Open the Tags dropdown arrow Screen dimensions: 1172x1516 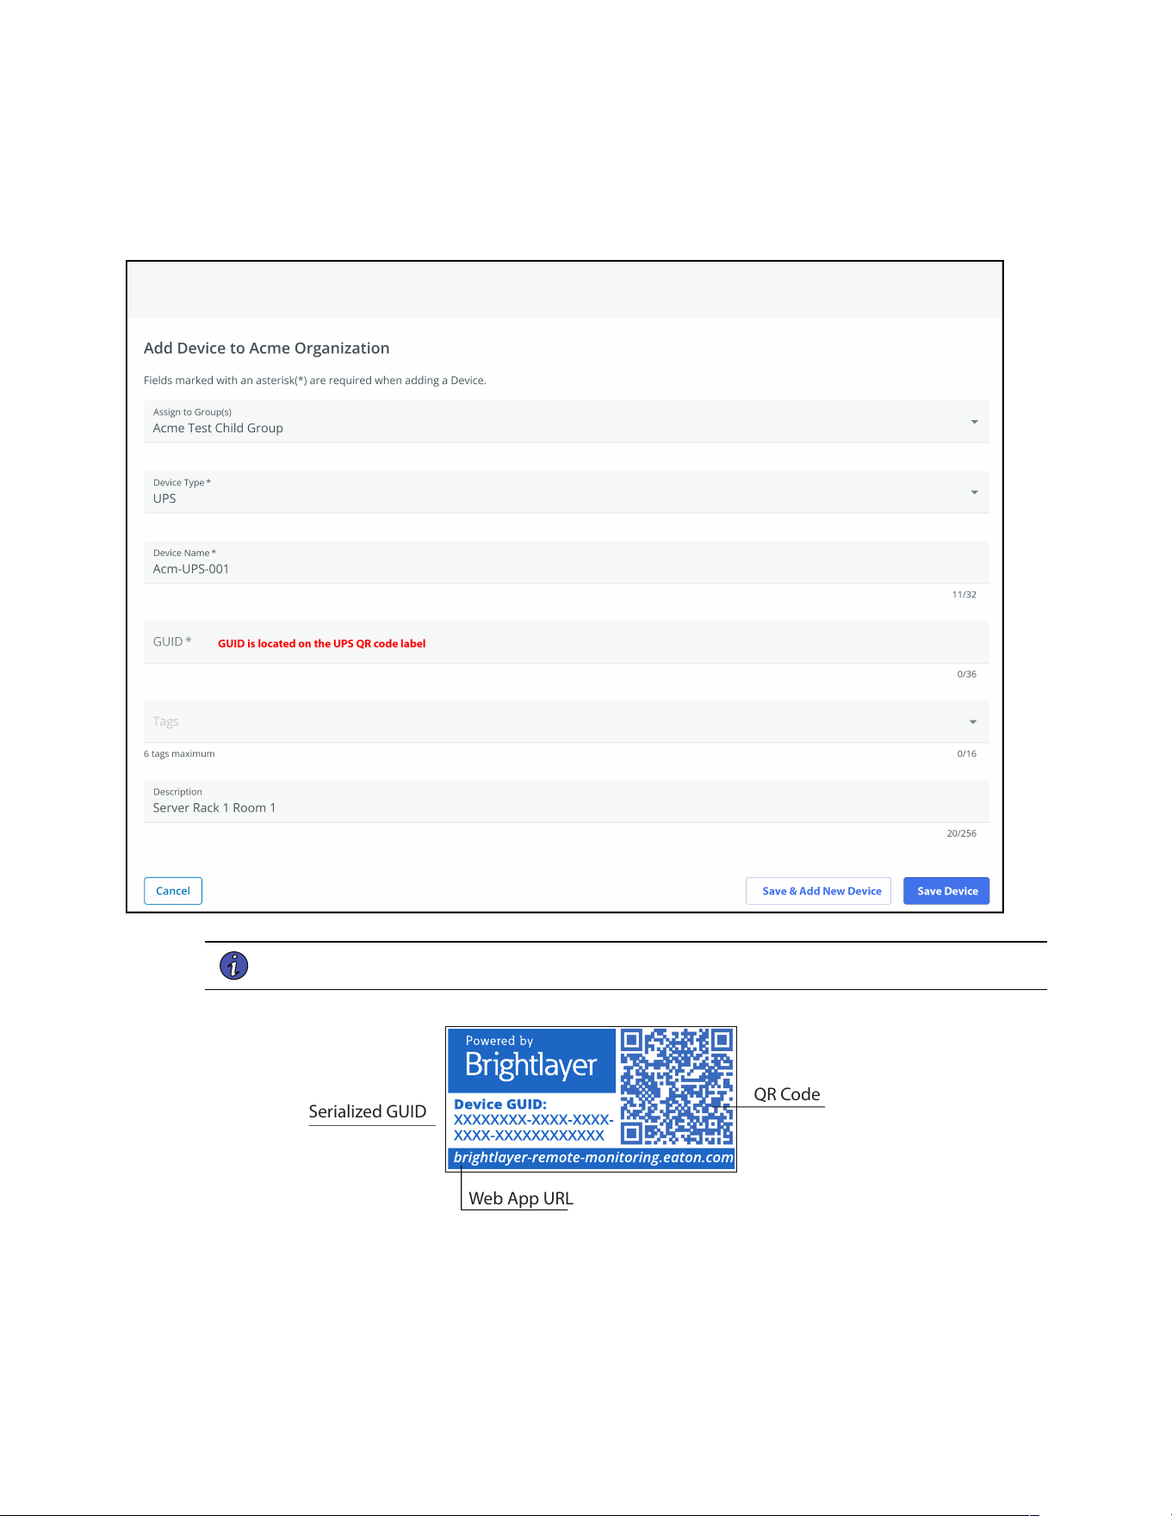pyautogui.click(x=973, y=722)
